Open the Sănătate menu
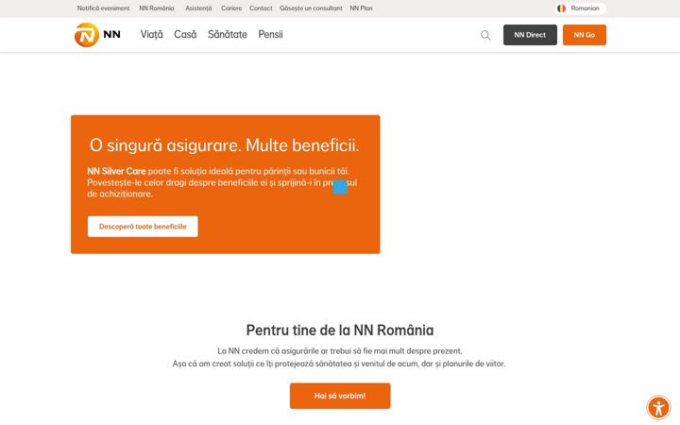Screen dimensions: 680x425 pyautogui.click(x=228, y=34)
